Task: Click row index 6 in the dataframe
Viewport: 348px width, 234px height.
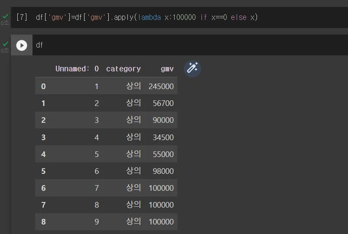Action: 43,188
